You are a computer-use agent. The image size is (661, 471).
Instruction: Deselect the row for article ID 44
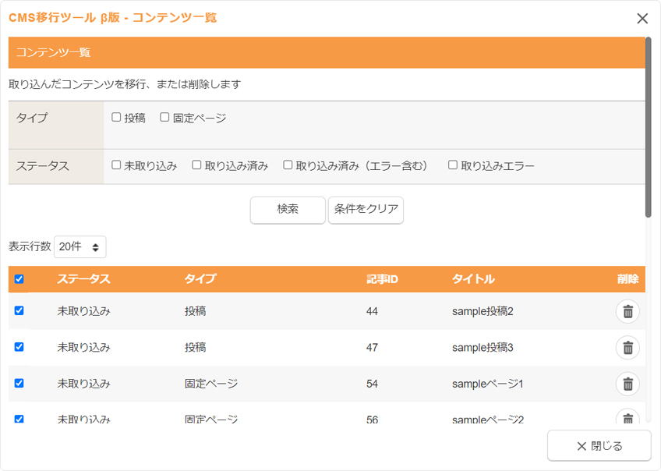(x=19, y=310)
